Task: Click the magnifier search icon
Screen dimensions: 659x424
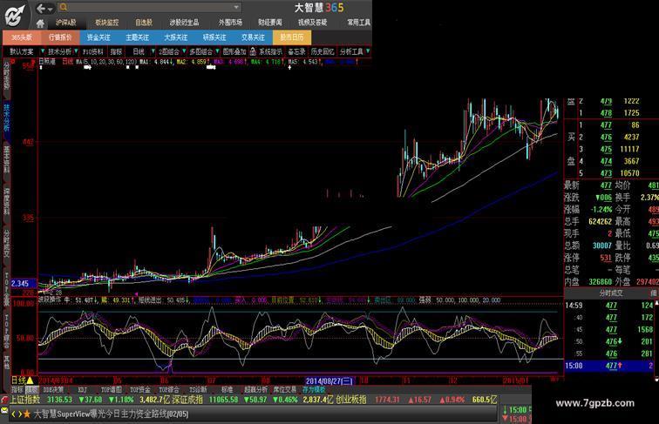Action: tap(63, 7)
